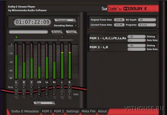This screenshot has width=167, height=115.
Task: Click the file path input field
Action: click(28, 32)
